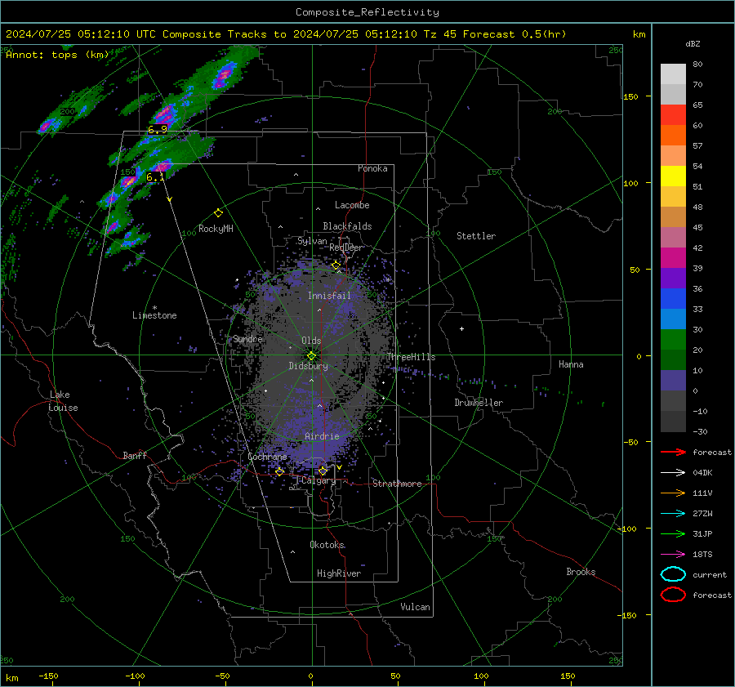The width and height of the screenshot is (735, 687).
Task: Click the yellow marker near Cochrane
Action: 279,472
